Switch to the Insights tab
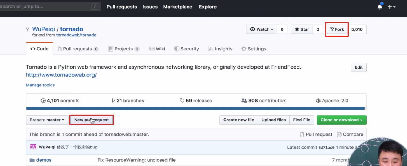The height and width of the screenshot is (166, 407). pos(220,49)
